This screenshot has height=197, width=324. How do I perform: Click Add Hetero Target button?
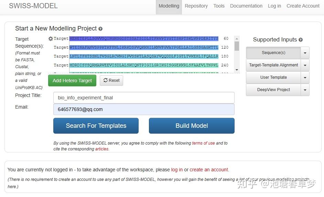(x=72, y=81)
